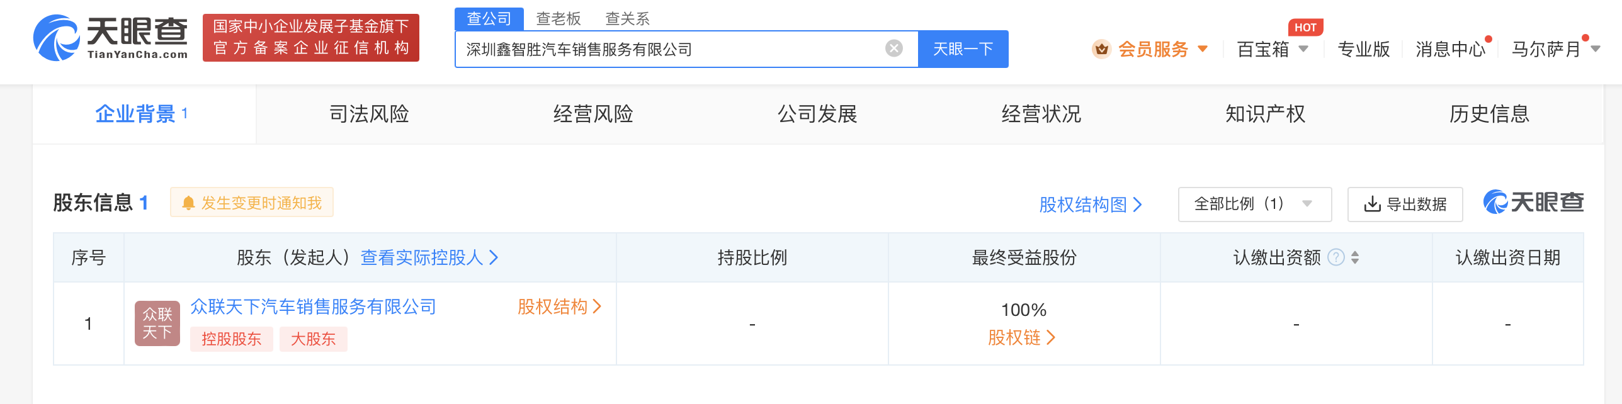
Task: Open 查看实际控股人 link
Action: [429, 257]
